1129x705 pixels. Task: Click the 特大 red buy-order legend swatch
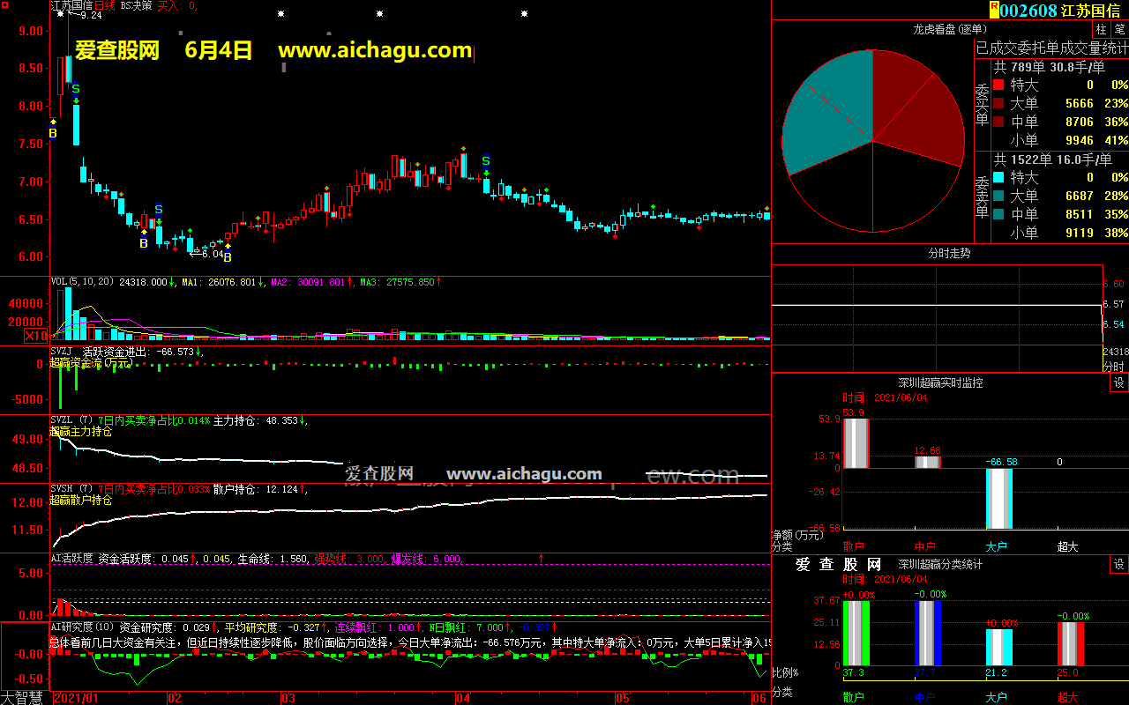(998, 85)
